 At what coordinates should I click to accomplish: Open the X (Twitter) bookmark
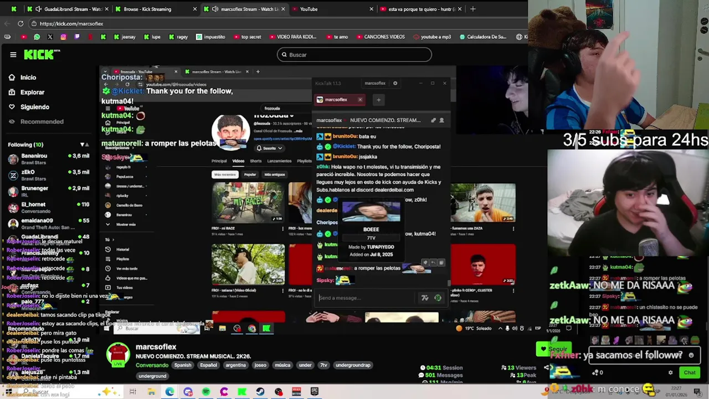click(50, 37)
